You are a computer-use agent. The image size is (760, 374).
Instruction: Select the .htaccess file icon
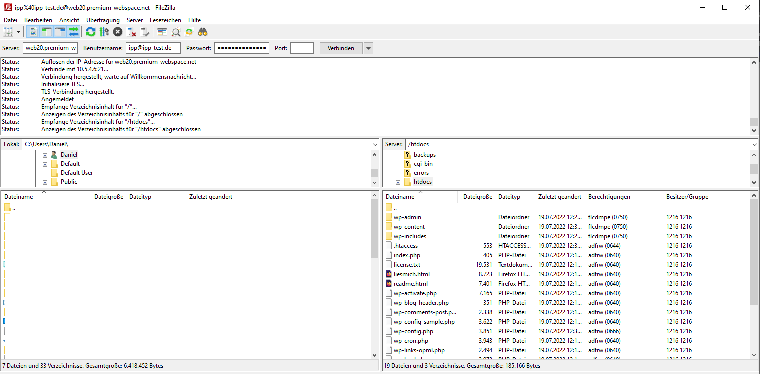tap(389, 246)
